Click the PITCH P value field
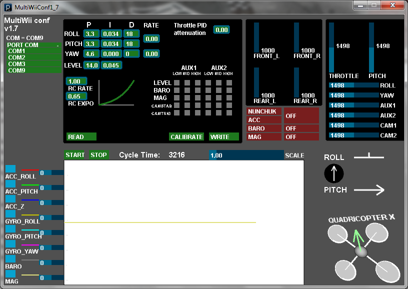408x289 pixels. [91, 43]
